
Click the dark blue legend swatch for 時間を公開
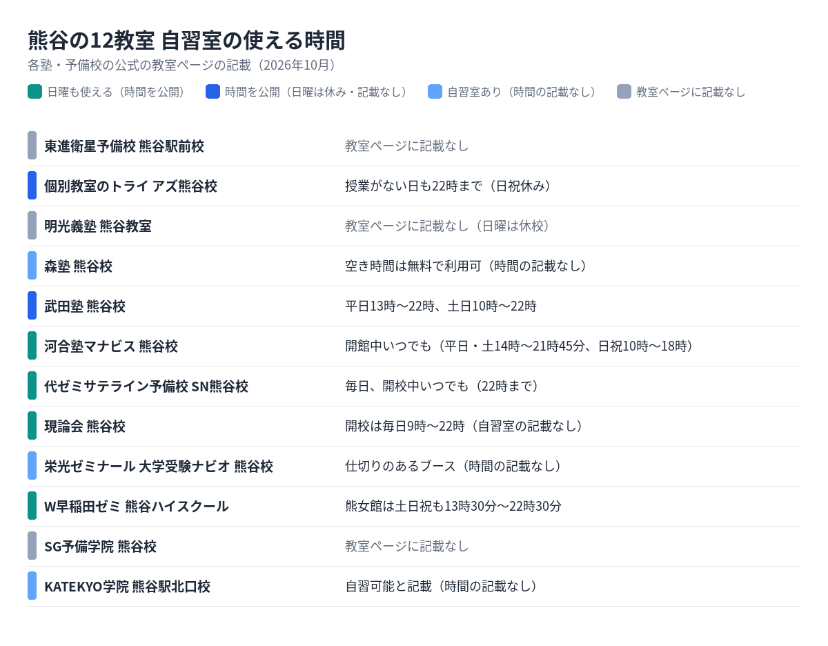click(x=213, y=92)
